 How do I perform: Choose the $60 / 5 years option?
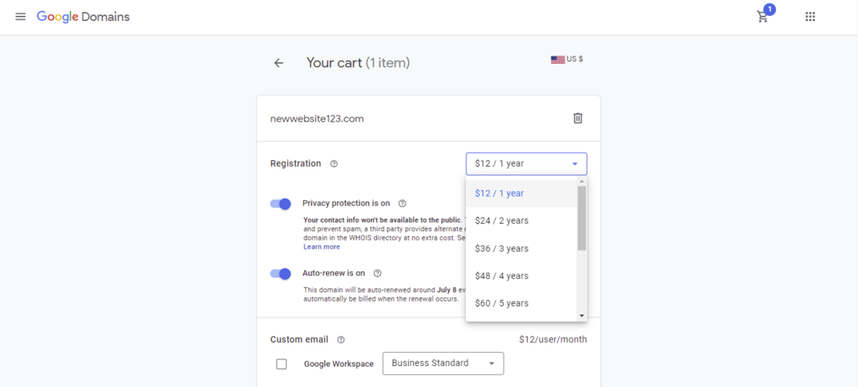(501, 303)
